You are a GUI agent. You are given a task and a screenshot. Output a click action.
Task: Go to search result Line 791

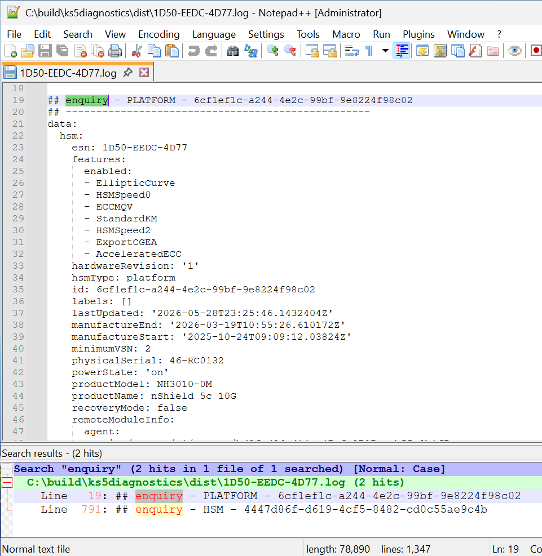tap(277, 510)
